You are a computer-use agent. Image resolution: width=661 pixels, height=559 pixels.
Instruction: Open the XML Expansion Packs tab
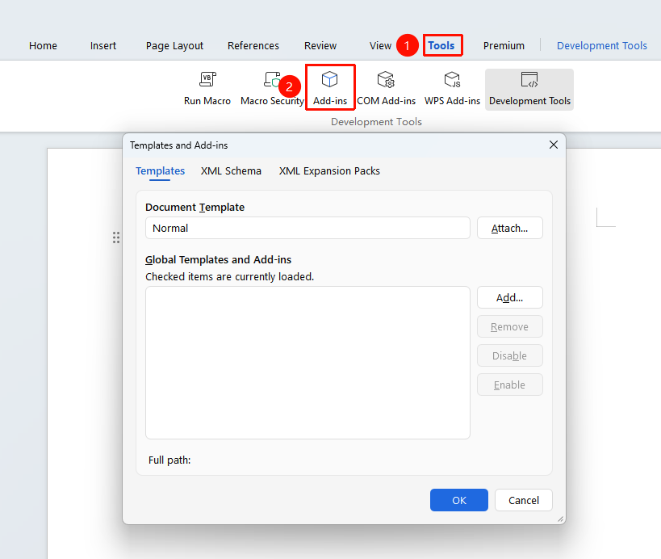click(329, 171)
